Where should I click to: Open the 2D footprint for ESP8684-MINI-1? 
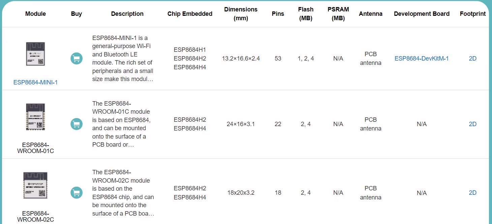click(472, 59)
